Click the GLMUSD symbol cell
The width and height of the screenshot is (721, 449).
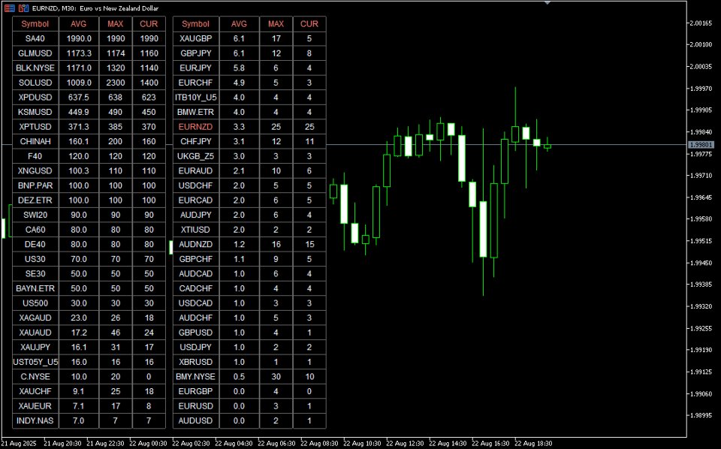point(35,53)
